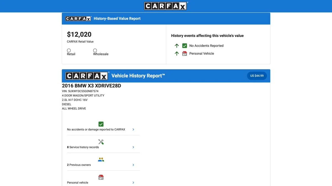Click house icon next to Personal Vehicle

coord(185,54)
